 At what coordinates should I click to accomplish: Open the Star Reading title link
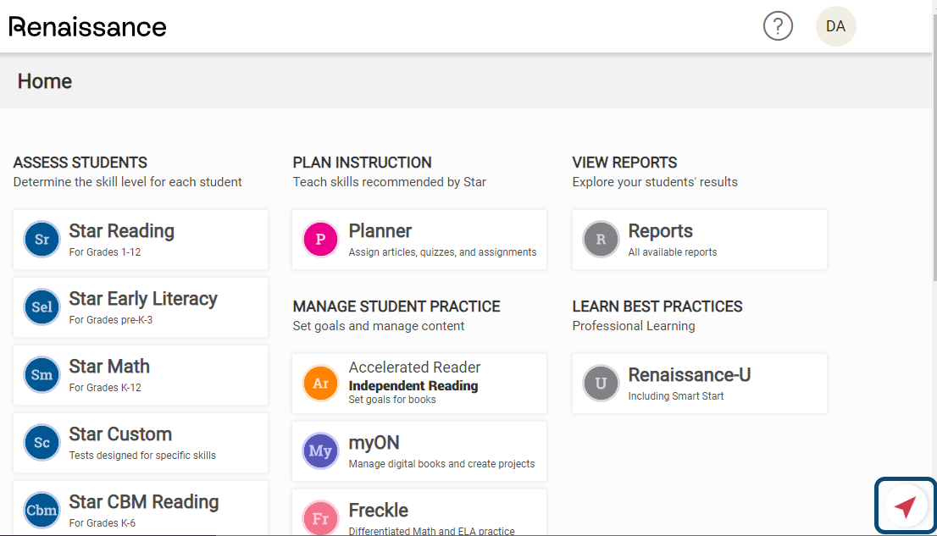click(121, 230)
